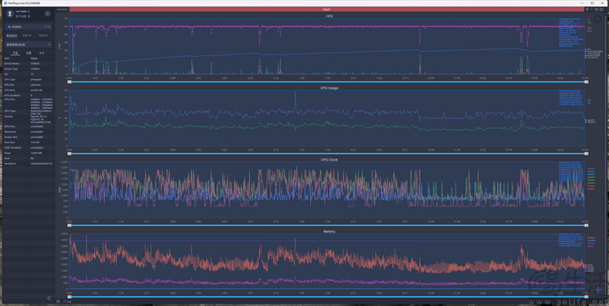The width and height of the screenshot is (609, 306).
Task: Toggle the green legend marker in FPS chart
Action: coord(585,51)
